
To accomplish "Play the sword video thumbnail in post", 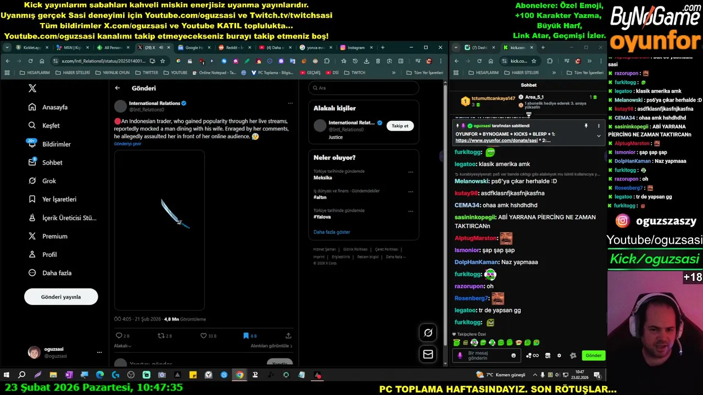I will pos(159,230).
